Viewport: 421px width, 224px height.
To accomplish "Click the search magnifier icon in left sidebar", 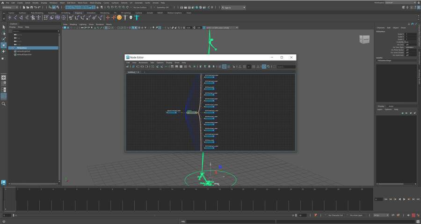I will coord(4,104).
